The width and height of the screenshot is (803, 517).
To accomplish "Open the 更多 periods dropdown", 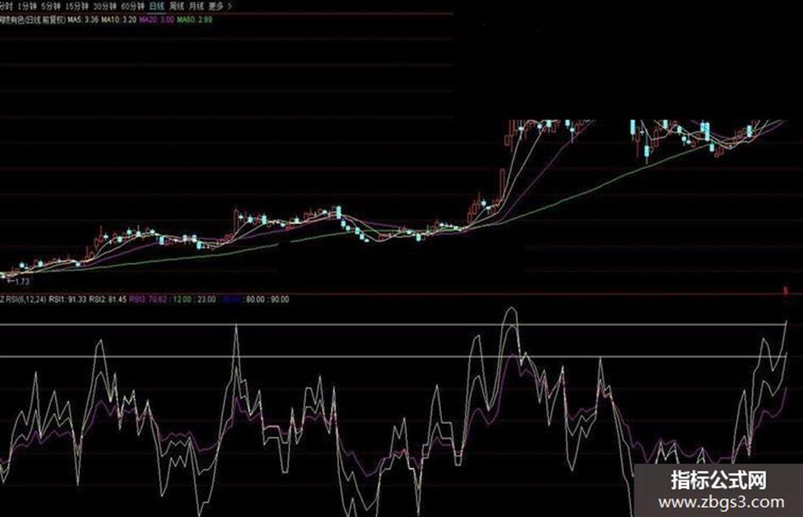I will tap(220, 6).
